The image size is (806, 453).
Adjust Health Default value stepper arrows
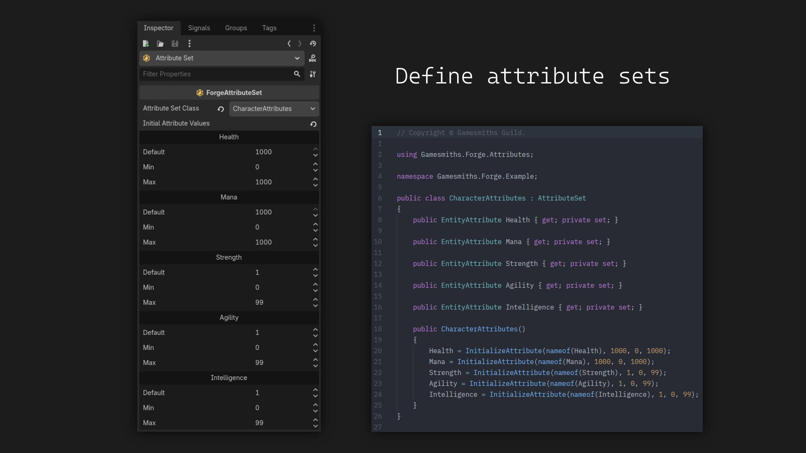pyautogui.click(x=315, y=152)
